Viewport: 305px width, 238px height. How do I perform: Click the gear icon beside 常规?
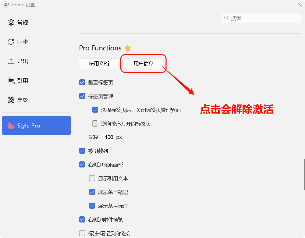(x=11, y=22)
